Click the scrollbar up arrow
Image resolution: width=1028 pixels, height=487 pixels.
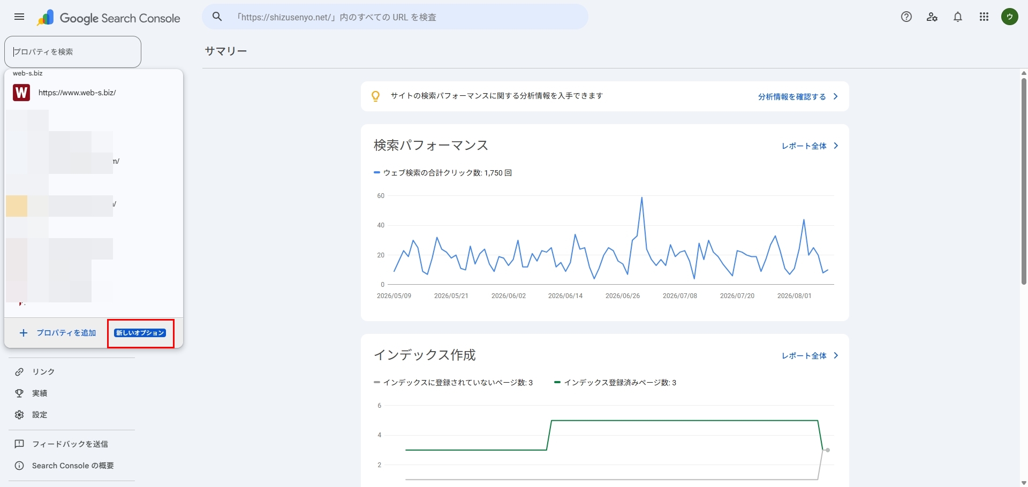tap(1024, 73)
